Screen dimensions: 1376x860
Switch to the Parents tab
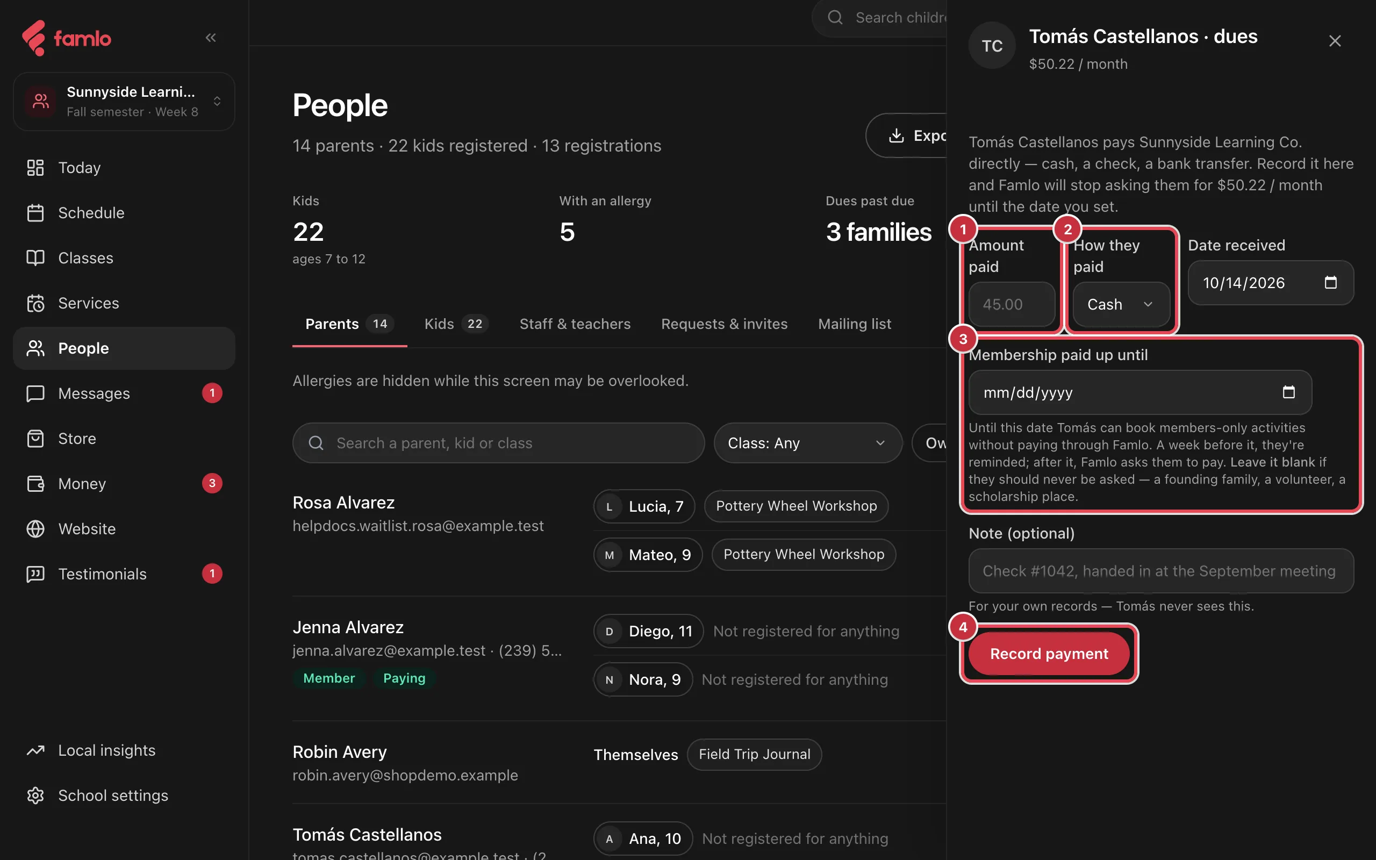click(x=349, y=324)
